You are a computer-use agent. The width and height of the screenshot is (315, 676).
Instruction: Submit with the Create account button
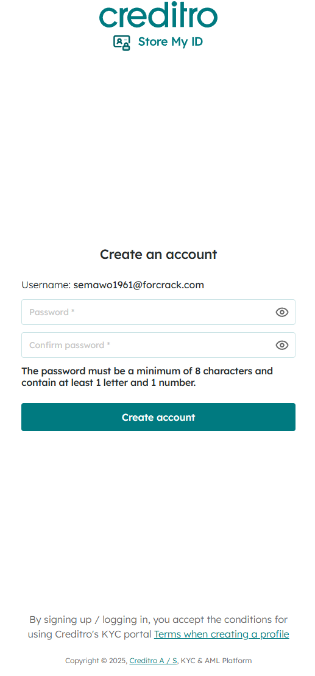pyautogui.click(x=158, y=417)
